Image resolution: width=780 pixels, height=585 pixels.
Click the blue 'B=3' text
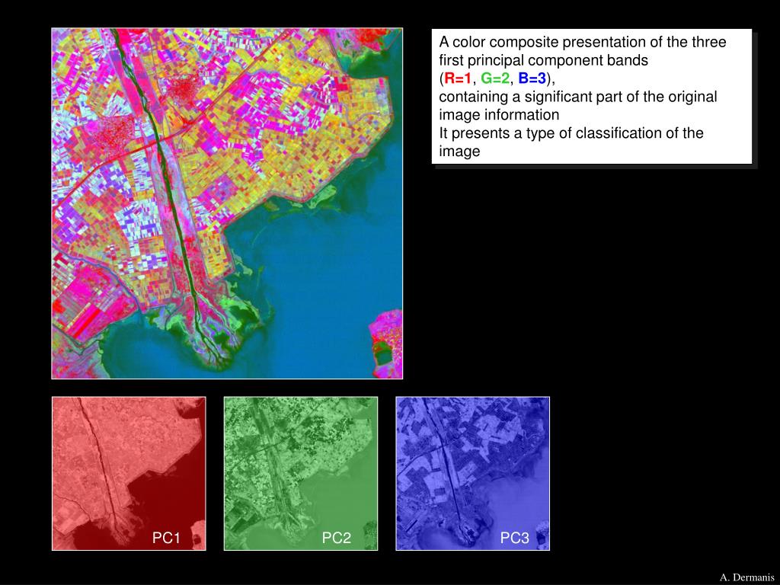tap(532, 78)
